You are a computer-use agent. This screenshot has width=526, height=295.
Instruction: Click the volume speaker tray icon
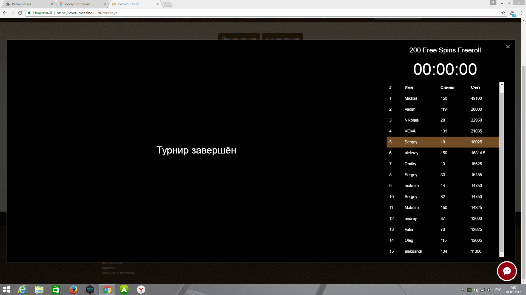[x=489, y=290]
